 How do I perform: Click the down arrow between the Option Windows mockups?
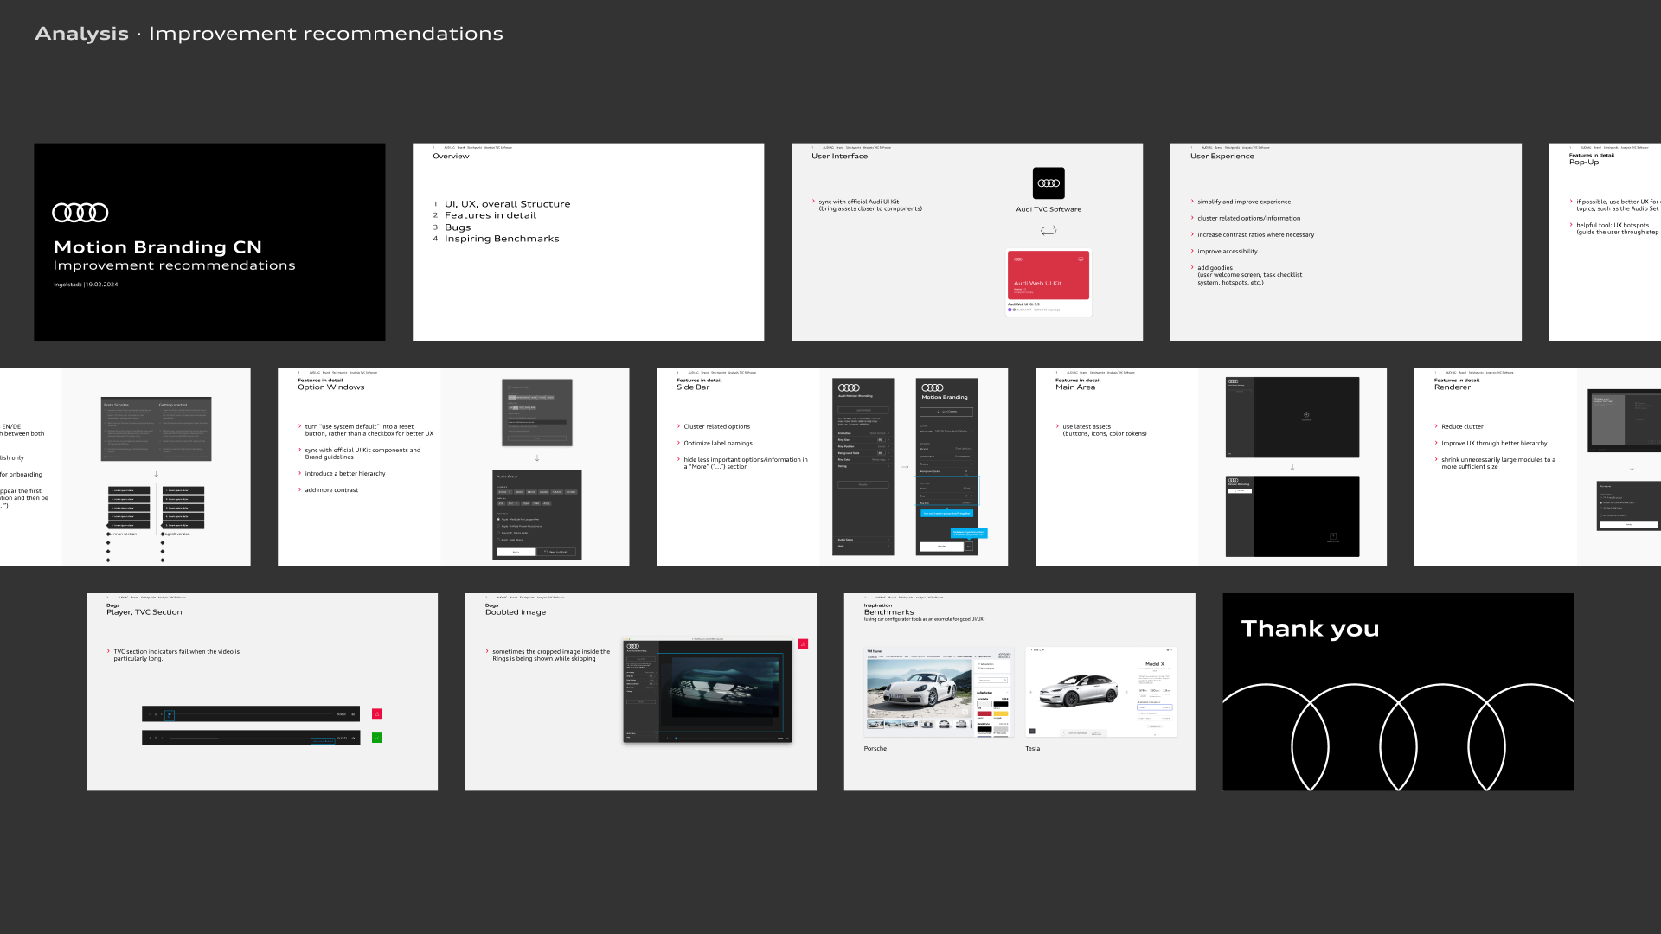[537, 458]
